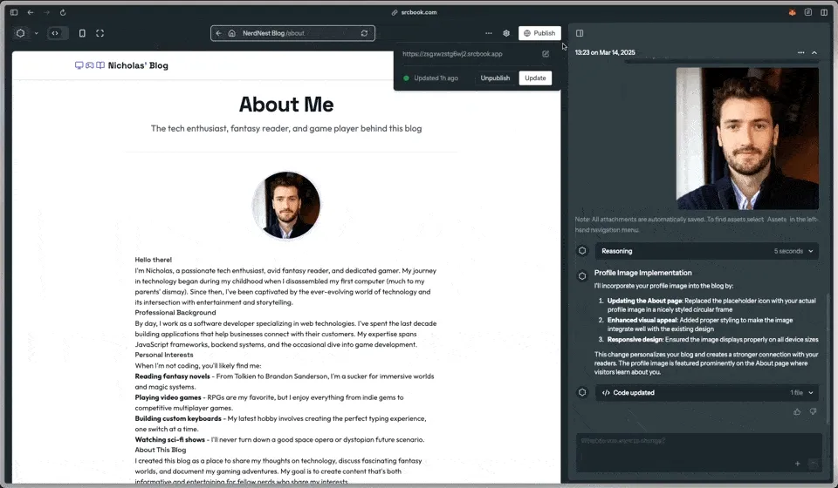838x488 pixels.
Task: Enter fullscreen preview mode
Action: tap(100, 33)
